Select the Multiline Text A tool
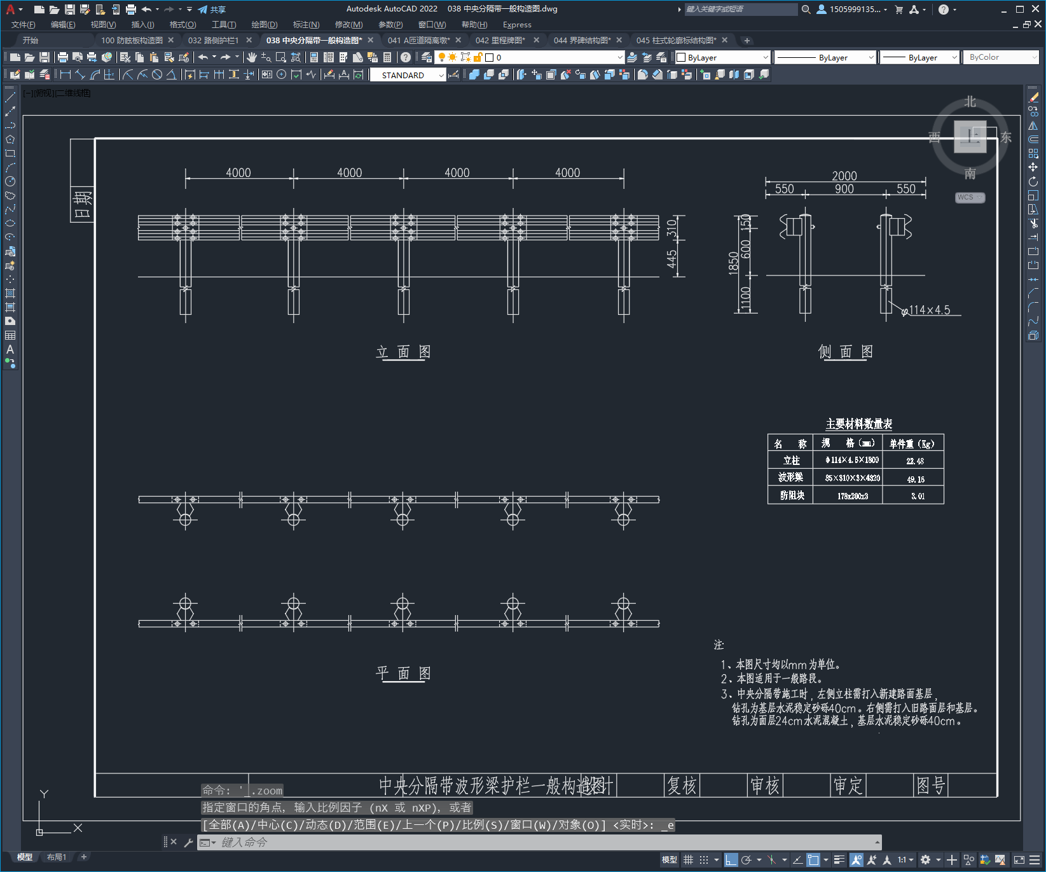This screenshot has width=1046, height=872. [10, 349]
